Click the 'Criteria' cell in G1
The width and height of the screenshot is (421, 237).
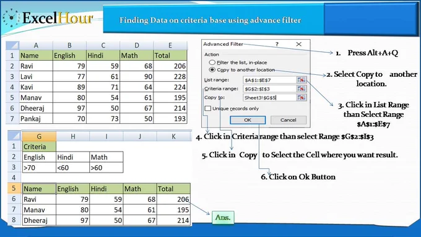point(39,147)
